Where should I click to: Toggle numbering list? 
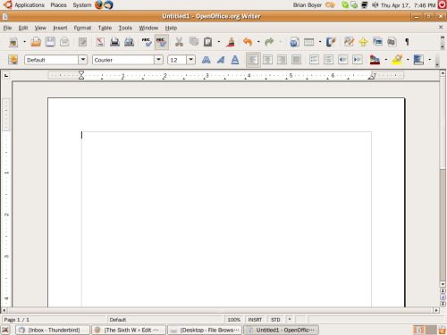pos(314,60)
